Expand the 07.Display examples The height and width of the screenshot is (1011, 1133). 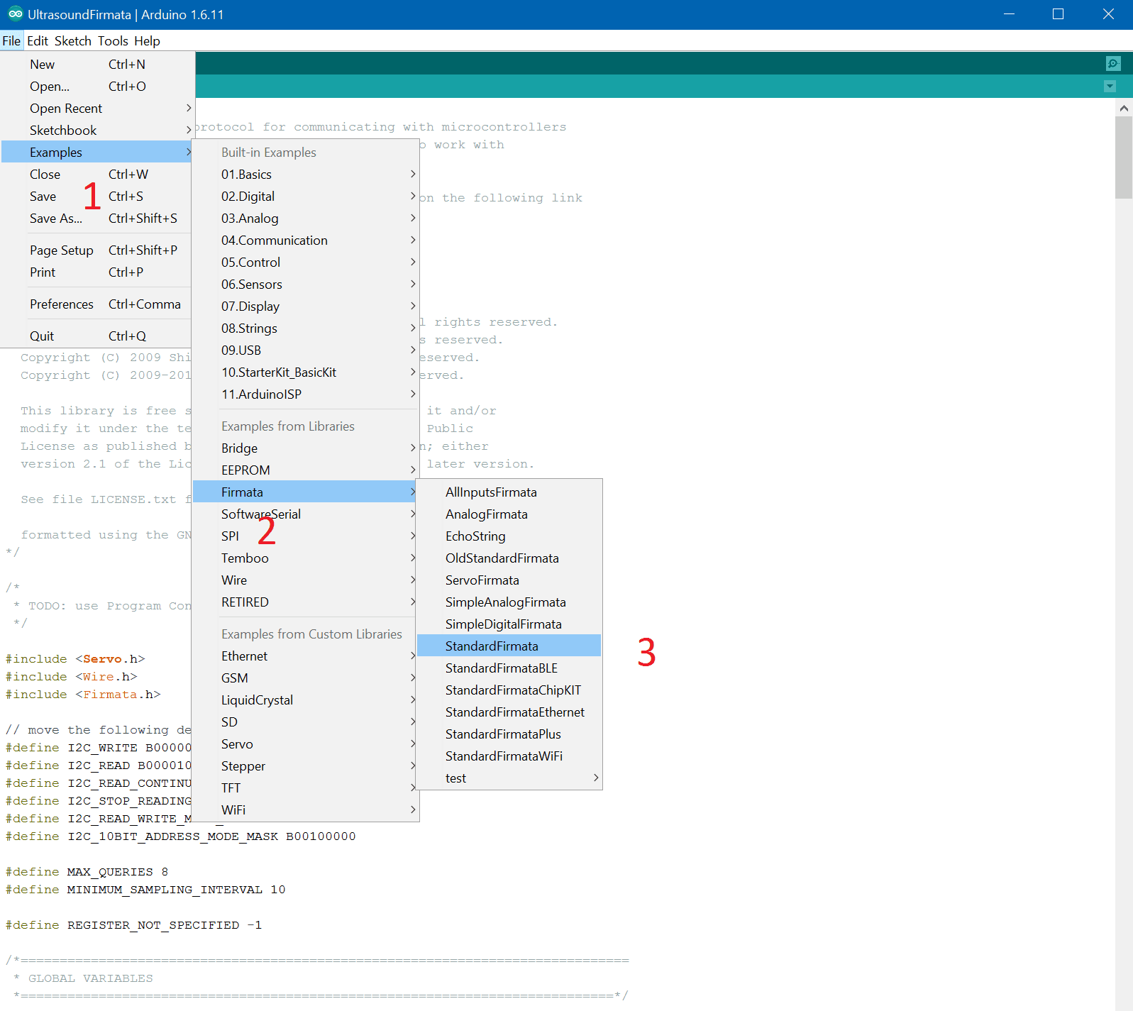tap(306, 306)
